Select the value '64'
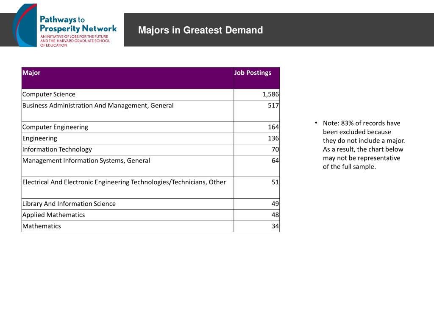The width and height of the screenshot is (434, 326). [x=275, y=160]
